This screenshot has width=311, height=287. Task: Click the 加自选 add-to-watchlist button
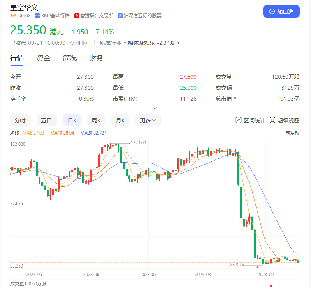point(281,11)
